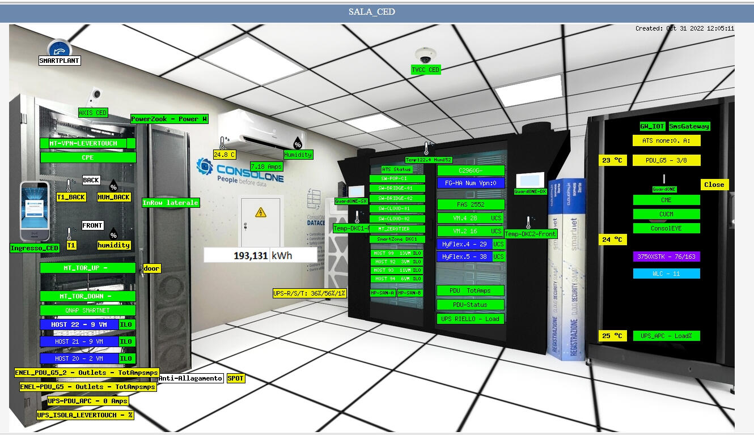This screenshot has height=440, width=754.
Task: Click GW_IOT green label
Action: 652,126
